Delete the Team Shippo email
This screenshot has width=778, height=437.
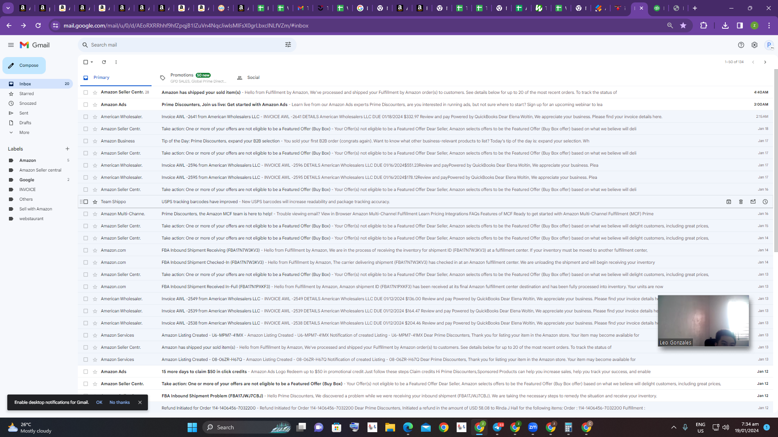pos(741,202)
